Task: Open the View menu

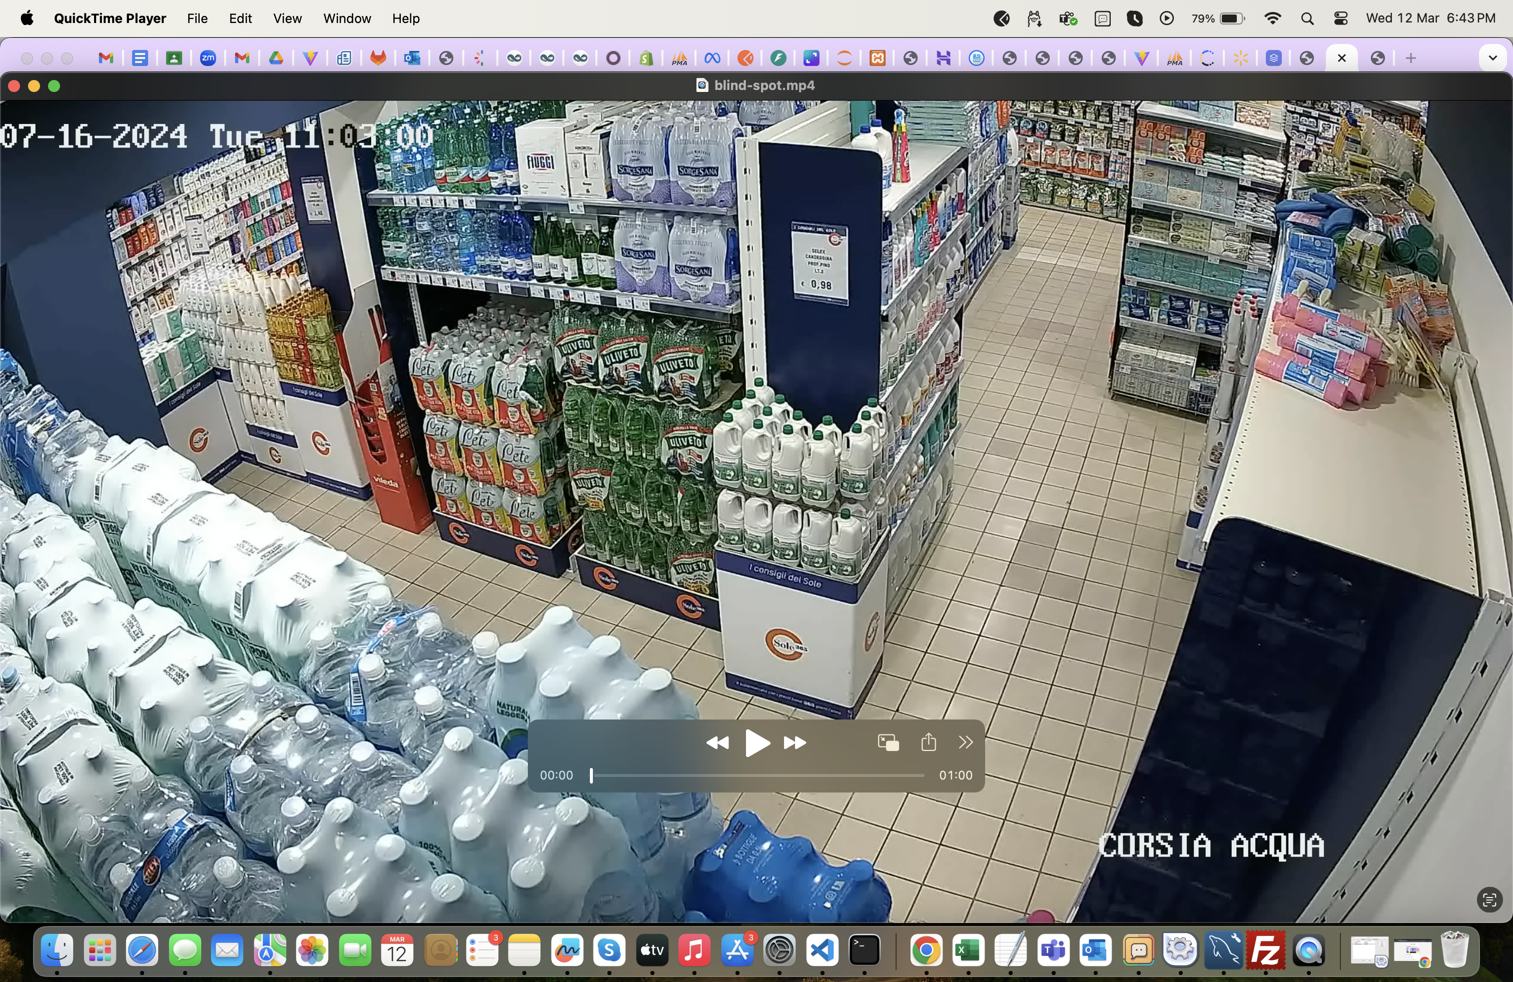Action: coord(287,18)
